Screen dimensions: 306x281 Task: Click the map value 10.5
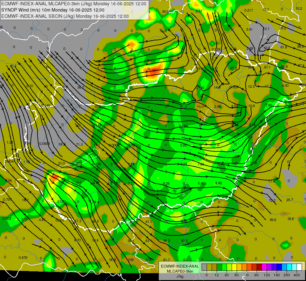pos(98,107)
